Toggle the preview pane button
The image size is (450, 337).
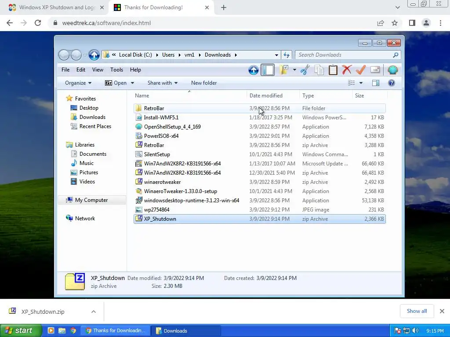point(376,83)
